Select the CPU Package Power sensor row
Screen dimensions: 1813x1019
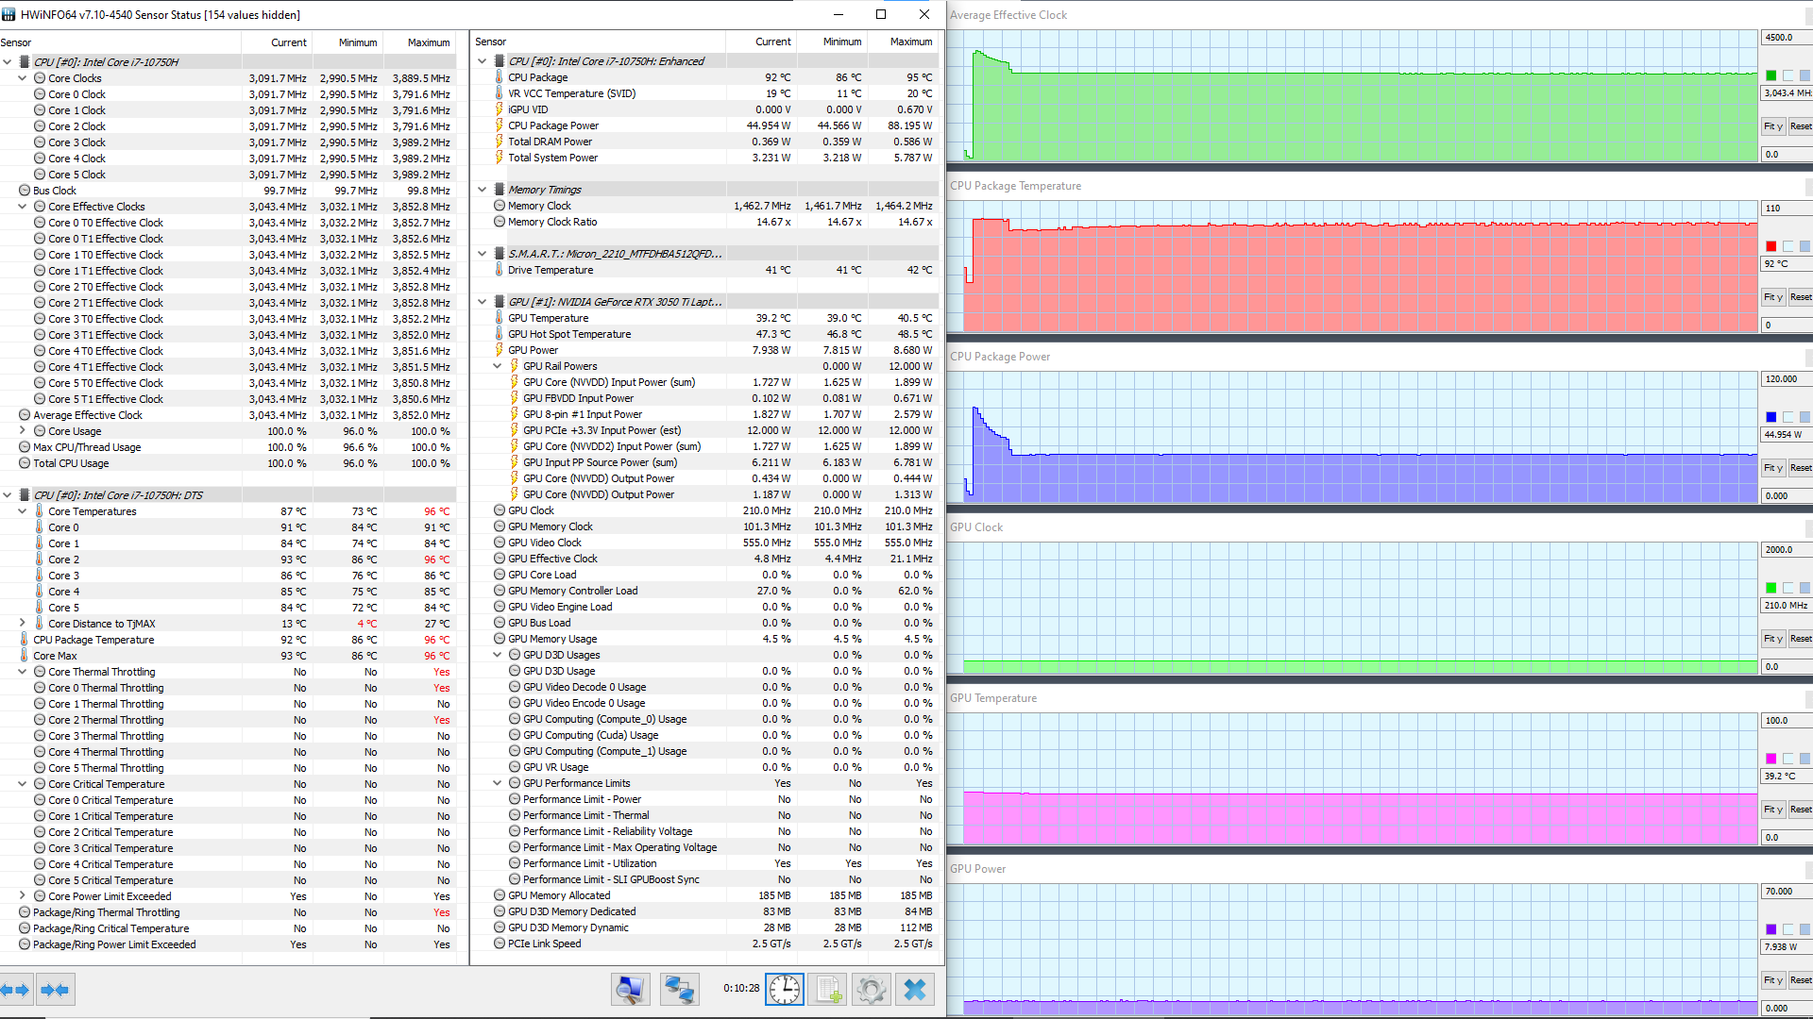[553, 125]
